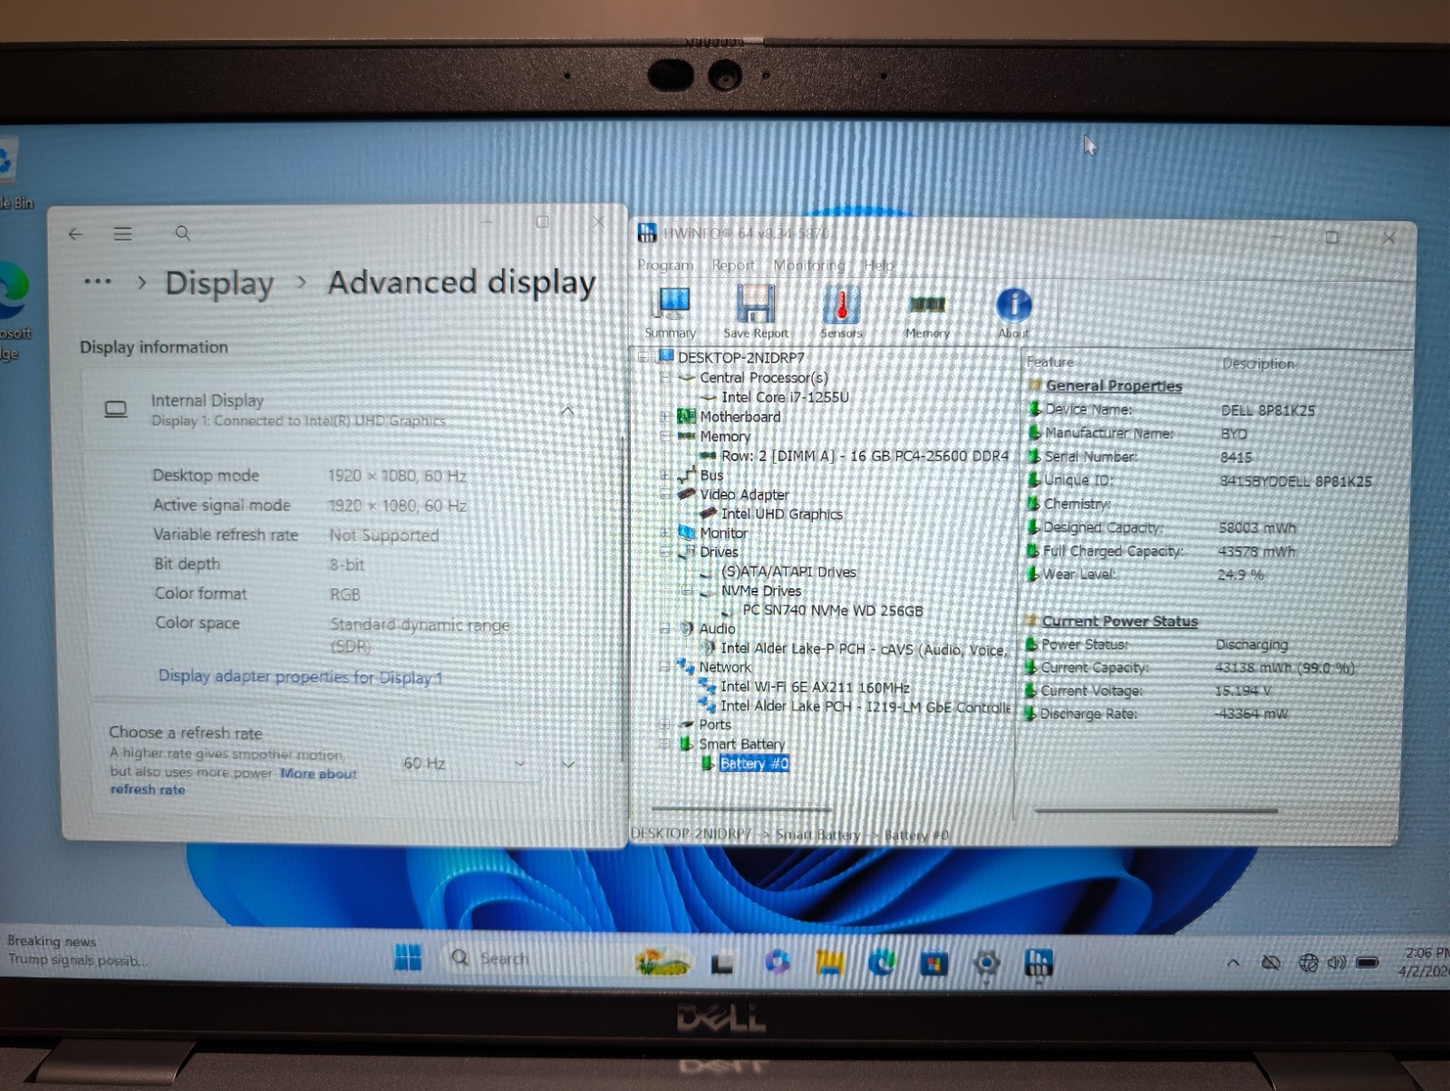This screenshot has height=1091, width=1450.
Task: Expand the Monitor tree node
Action: coord(665,533)
